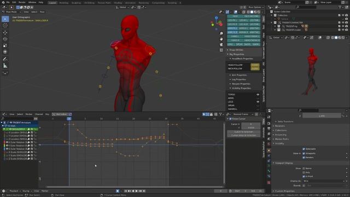The image size is (350, 197).
Task: Open the object properties tab icon
Action: pos(269,150)
